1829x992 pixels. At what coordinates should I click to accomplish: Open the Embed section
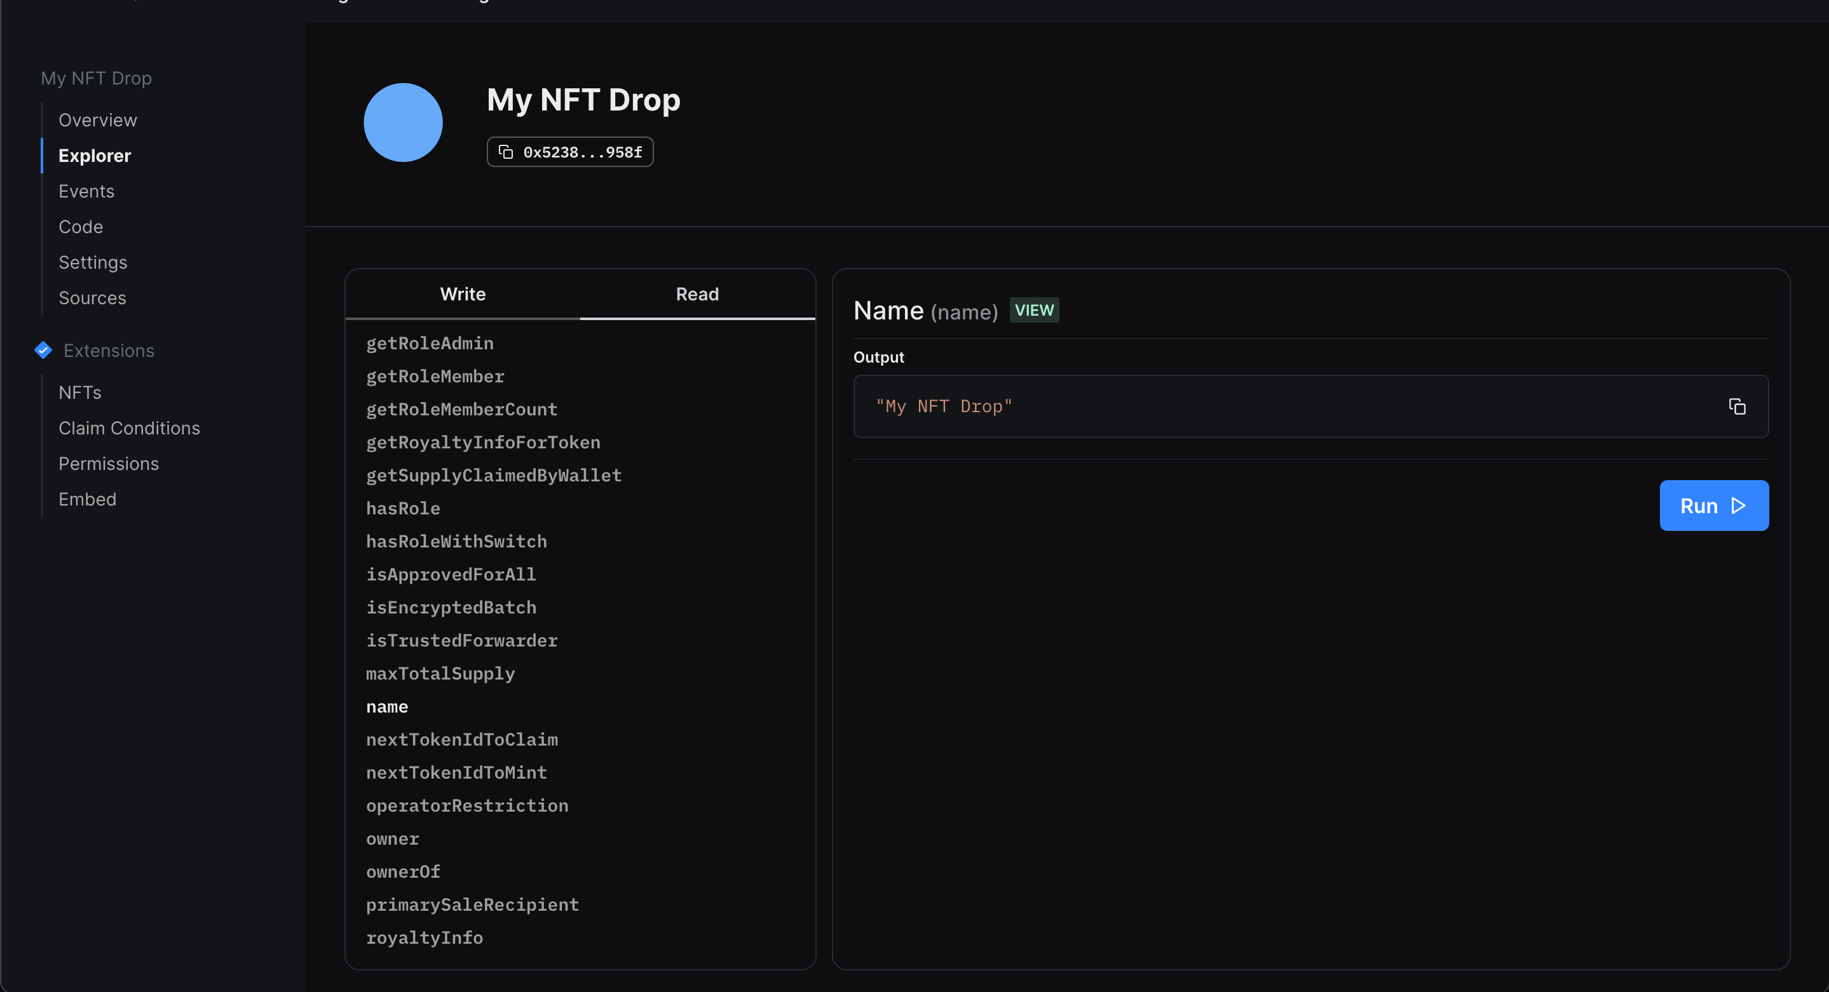point(87,498)
